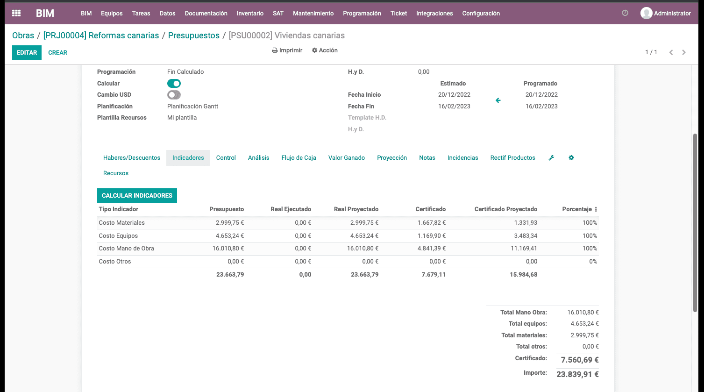This screenshot has height=392, width=704.
Task: Switch to the Análisis tab
Action: [259, 158]
